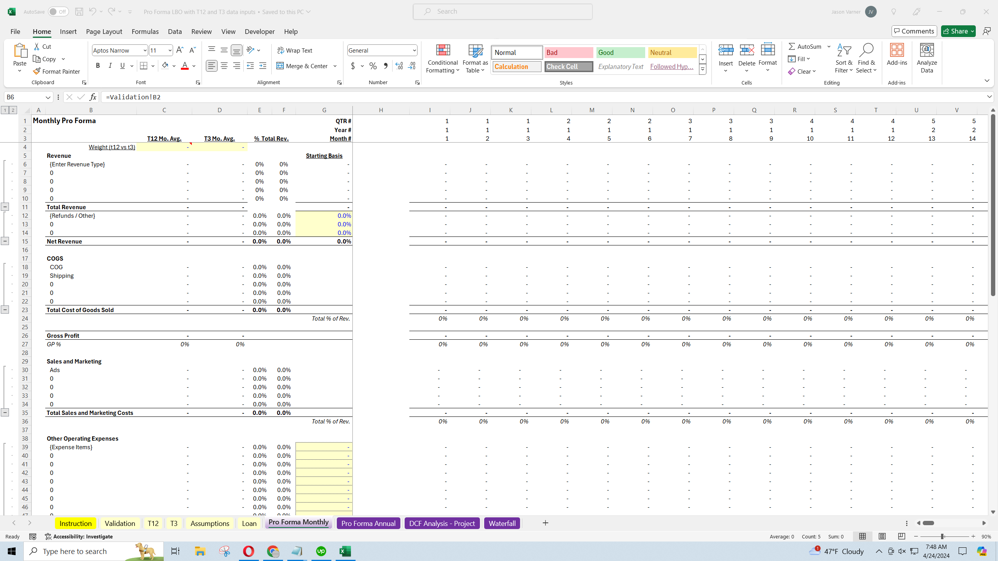The height and width of the screenshot is (561, 998).
Task: Select the Analyze Data icon
Action: click(x=927, y=56)
